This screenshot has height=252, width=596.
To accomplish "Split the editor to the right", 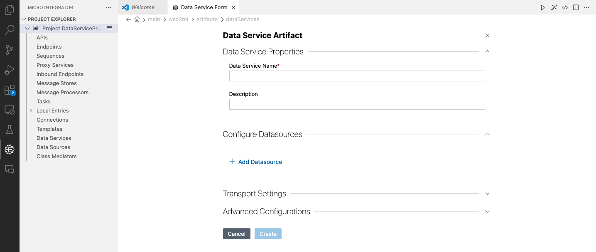I will click(x=576, y=7).
